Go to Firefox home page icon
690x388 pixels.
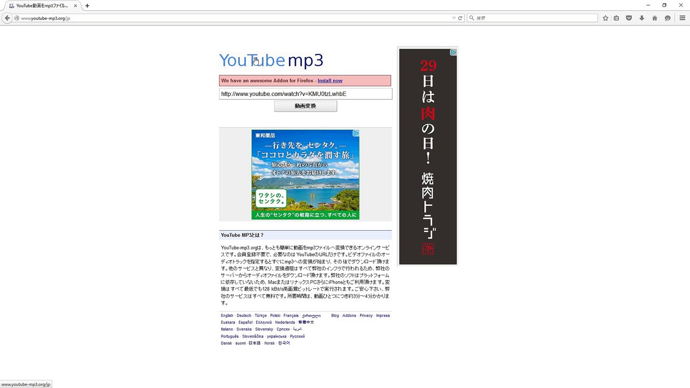[x=654, y=18]
